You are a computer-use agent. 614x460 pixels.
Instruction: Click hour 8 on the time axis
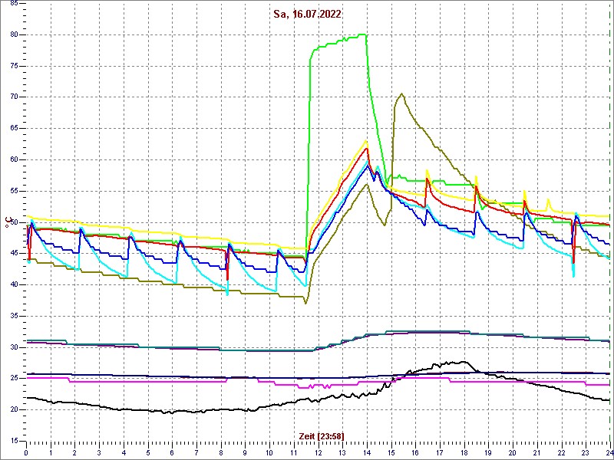pyautogui.click(x=221, y=452)
